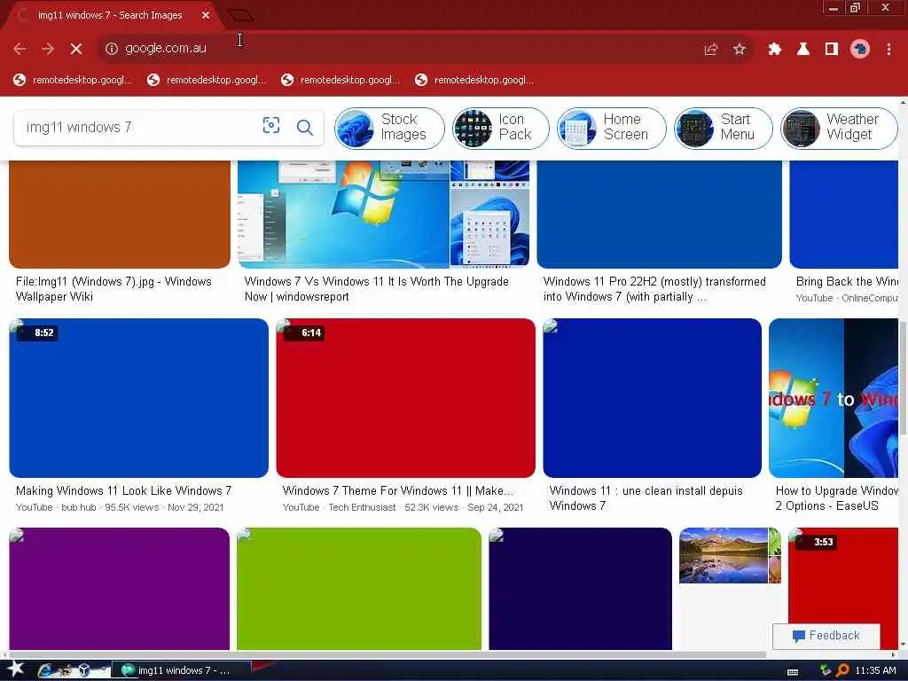Open the Chrome Labs flask icon
The image size is (908, 681).
tap(802, 50)
